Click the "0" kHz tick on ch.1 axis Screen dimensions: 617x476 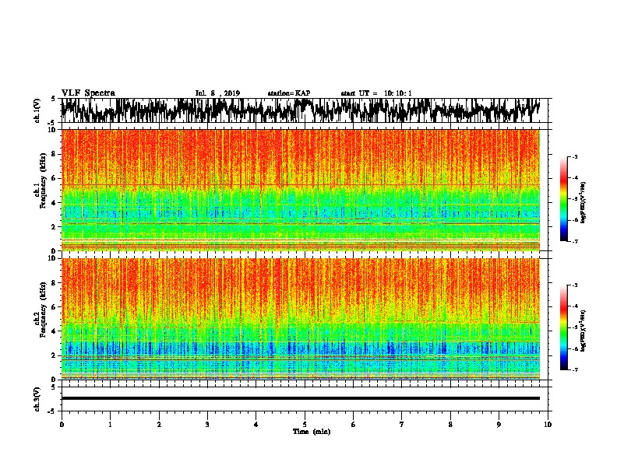pos(53,250)
